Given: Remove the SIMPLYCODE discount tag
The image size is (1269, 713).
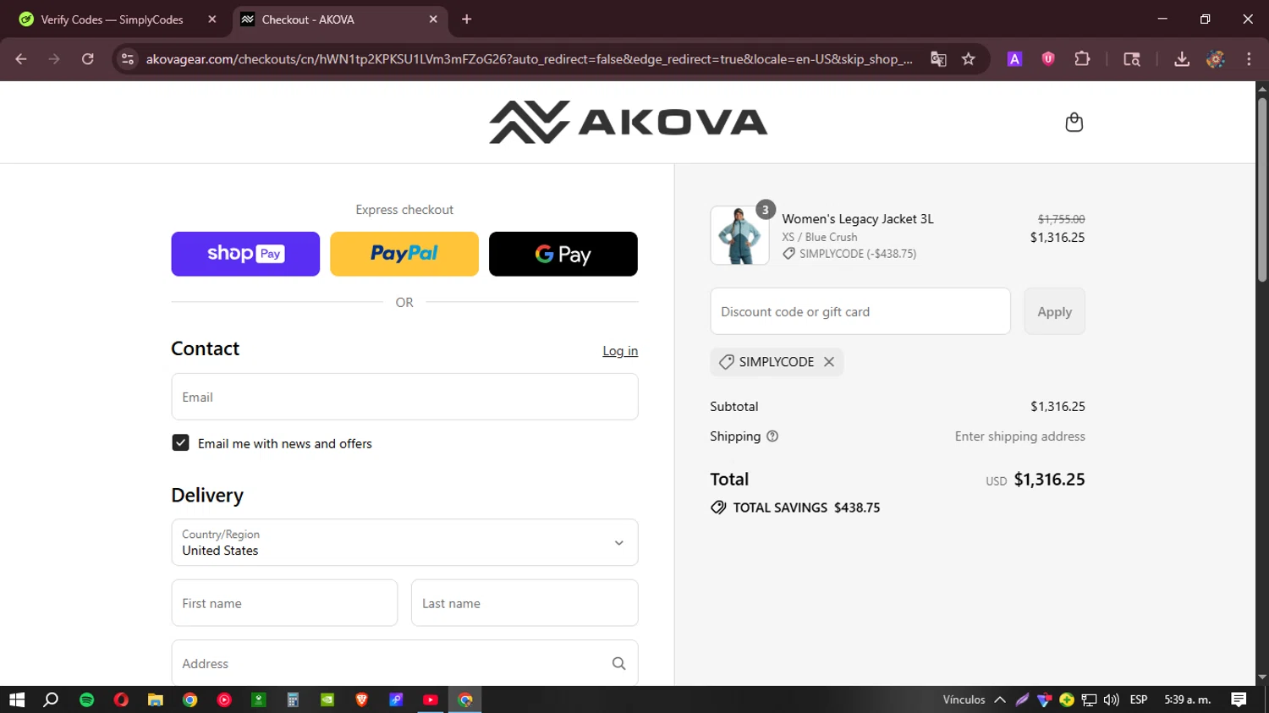Looking at the screenshot, I should coord(829,362).
